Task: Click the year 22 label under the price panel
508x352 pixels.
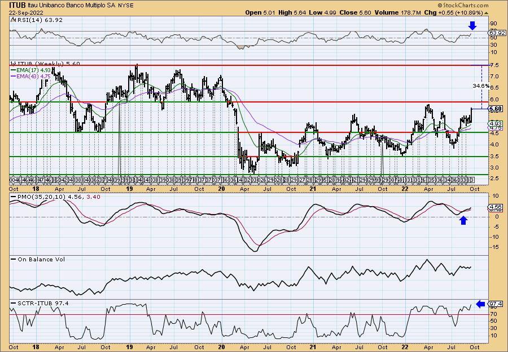Action: click(405, 189)
